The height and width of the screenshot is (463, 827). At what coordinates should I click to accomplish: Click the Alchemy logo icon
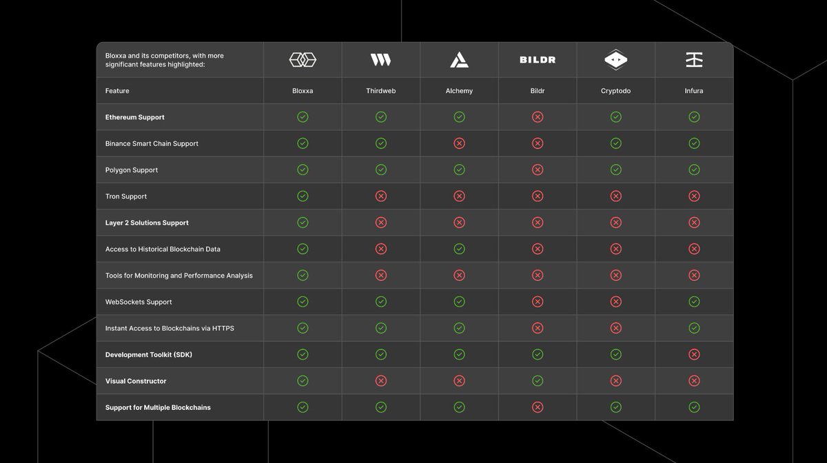click(x=459, y=60)
